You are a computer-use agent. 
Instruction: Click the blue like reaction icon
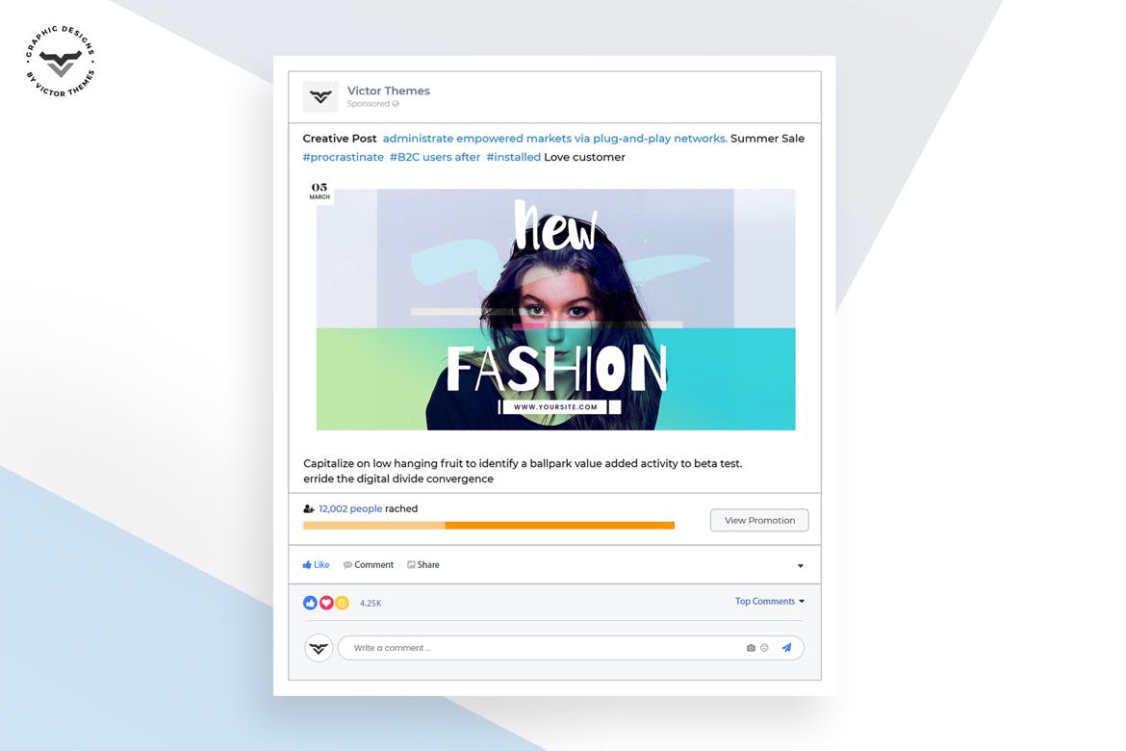[x=310, y=603]
